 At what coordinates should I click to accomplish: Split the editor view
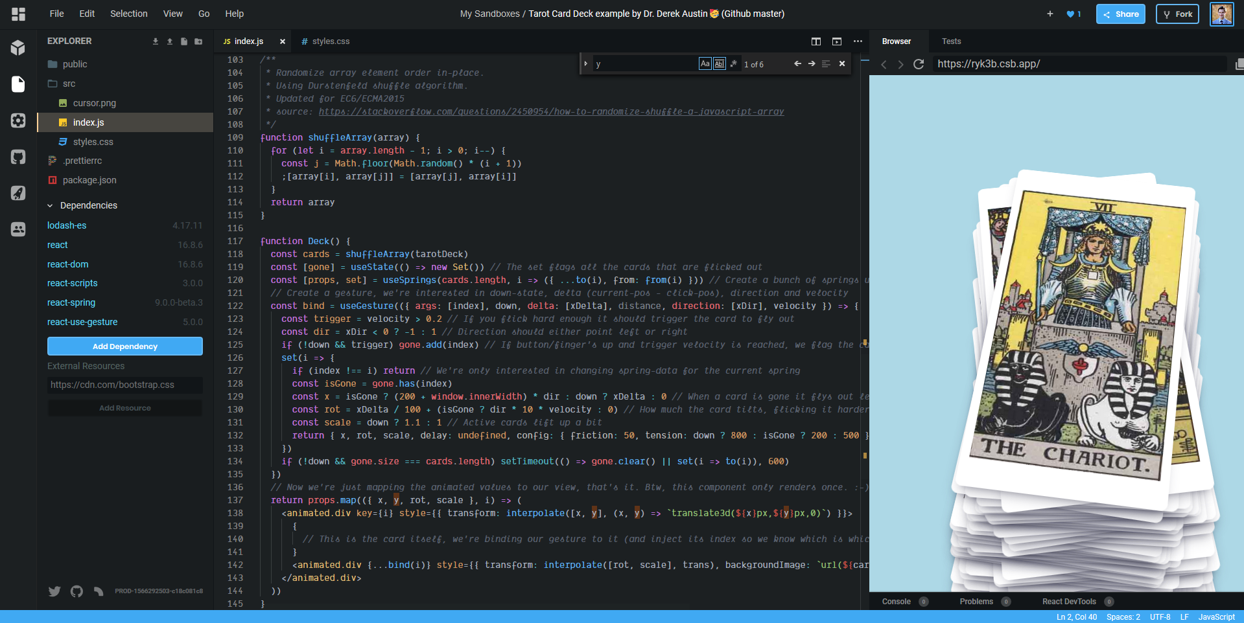click(x=816, y=41)
